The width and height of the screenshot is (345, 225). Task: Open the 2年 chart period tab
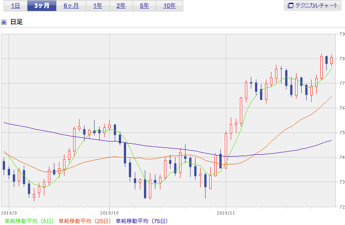pyautogui.click(x=121, y=6)
